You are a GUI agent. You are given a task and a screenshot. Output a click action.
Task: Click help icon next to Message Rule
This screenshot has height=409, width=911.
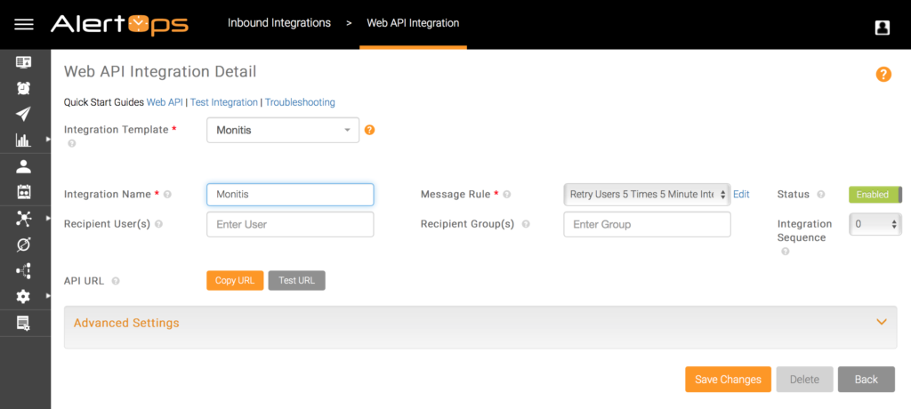click(x=506, y=195)
